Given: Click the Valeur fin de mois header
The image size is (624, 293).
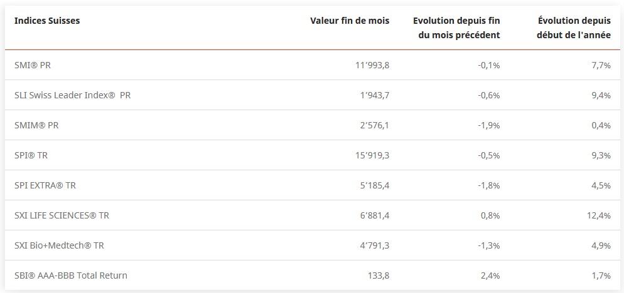Looking at the screenshot, I should point(350,21).
